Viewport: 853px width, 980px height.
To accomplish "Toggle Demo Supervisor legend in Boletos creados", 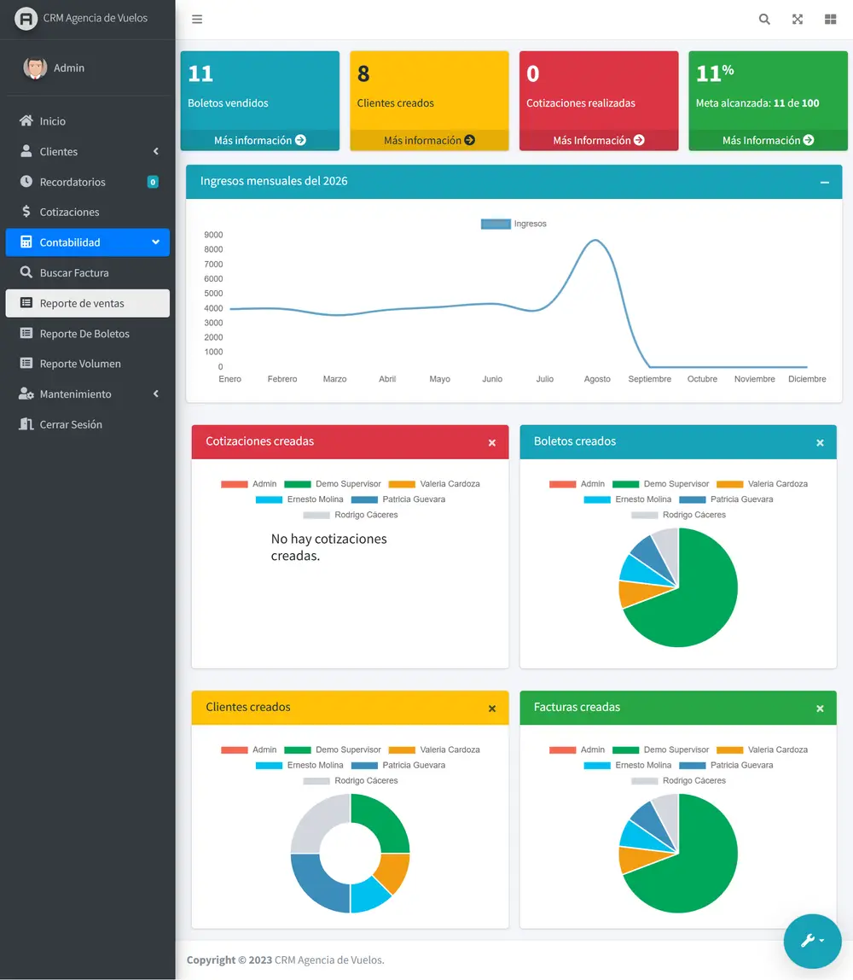I will point(661,484).
